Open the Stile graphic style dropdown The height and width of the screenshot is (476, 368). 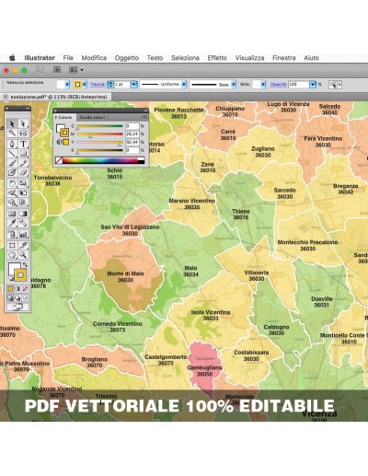tap(263, 85)
